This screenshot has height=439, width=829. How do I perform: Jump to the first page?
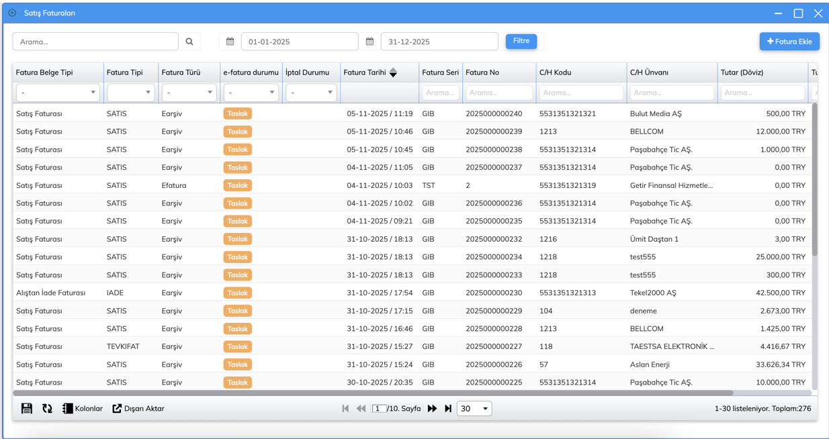coord(345,408)
